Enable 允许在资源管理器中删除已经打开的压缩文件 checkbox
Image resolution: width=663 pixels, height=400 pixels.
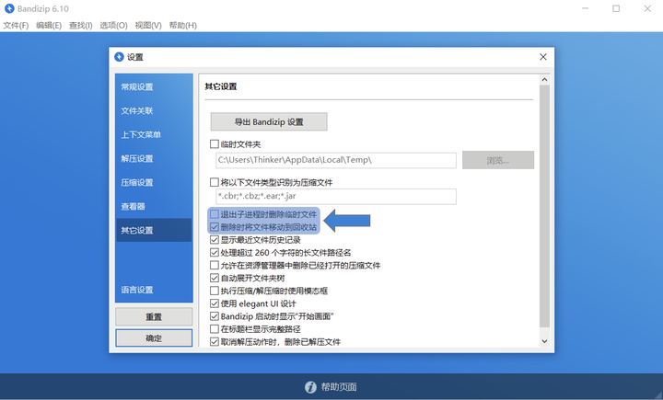coord(215,265)
